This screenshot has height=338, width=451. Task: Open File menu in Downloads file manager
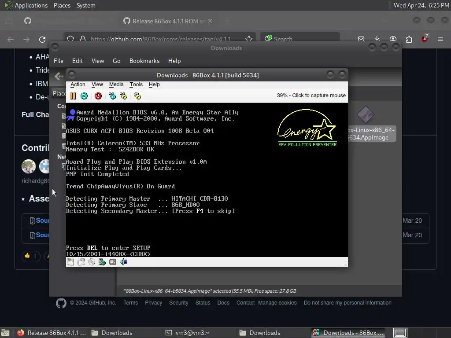point(59,61)
